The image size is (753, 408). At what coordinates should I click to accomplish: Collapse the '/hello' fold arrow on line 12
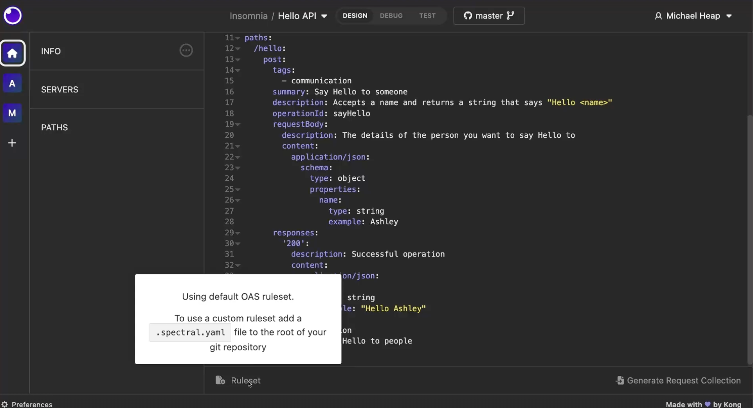(x=238, y=49)
